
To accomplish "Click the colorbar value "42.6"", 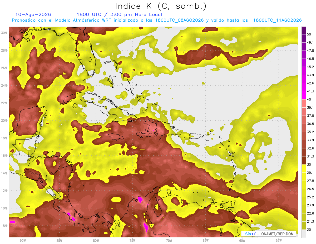I will point(310,83).
